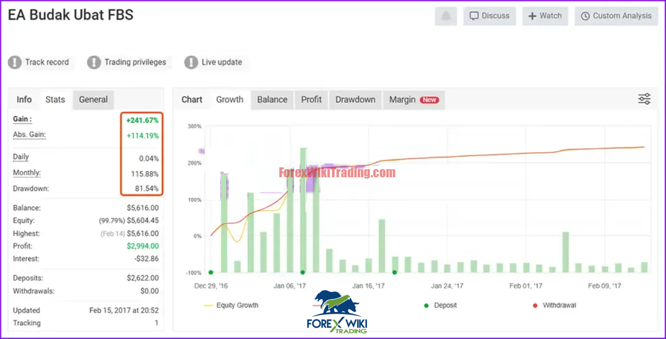Image resolution: width=666 pixels, height=339 pixels.
Task: Select the Stats tab
Action: coord(55,100)
